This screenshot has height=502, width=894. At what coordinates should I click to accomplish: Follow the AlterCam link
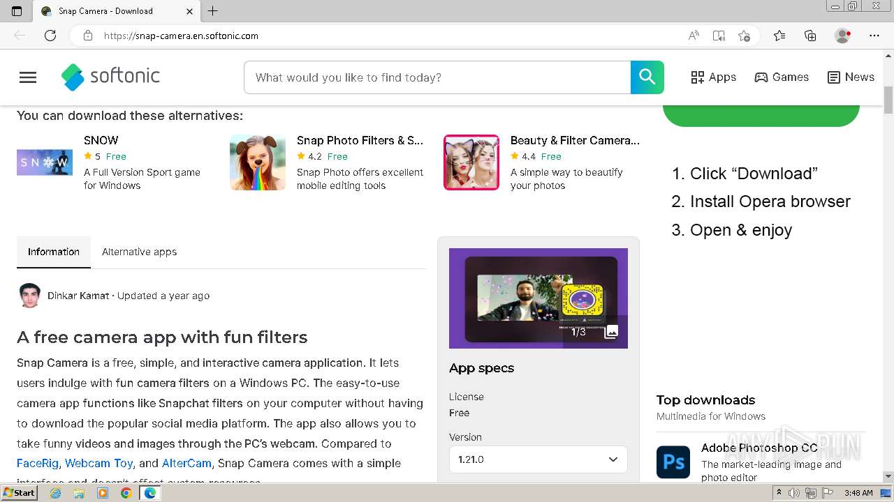coord(186,463)
